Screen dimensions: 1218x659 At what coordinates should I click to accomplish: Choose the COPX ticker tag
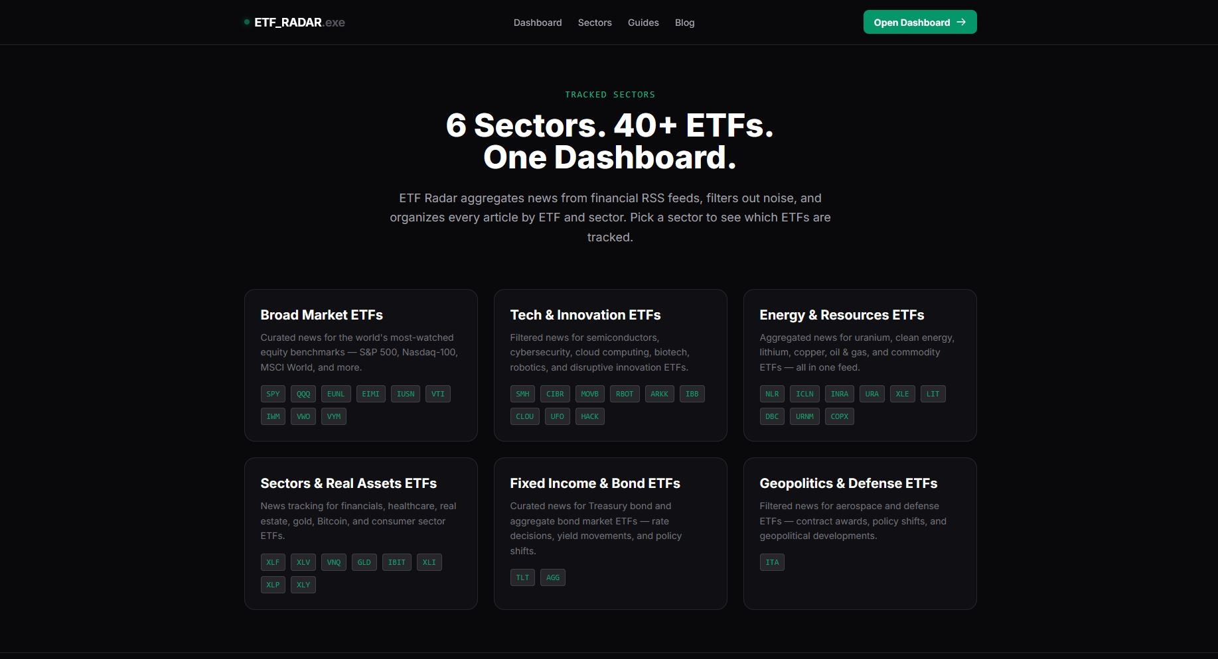pyautogui.click(x=840, y=416)
